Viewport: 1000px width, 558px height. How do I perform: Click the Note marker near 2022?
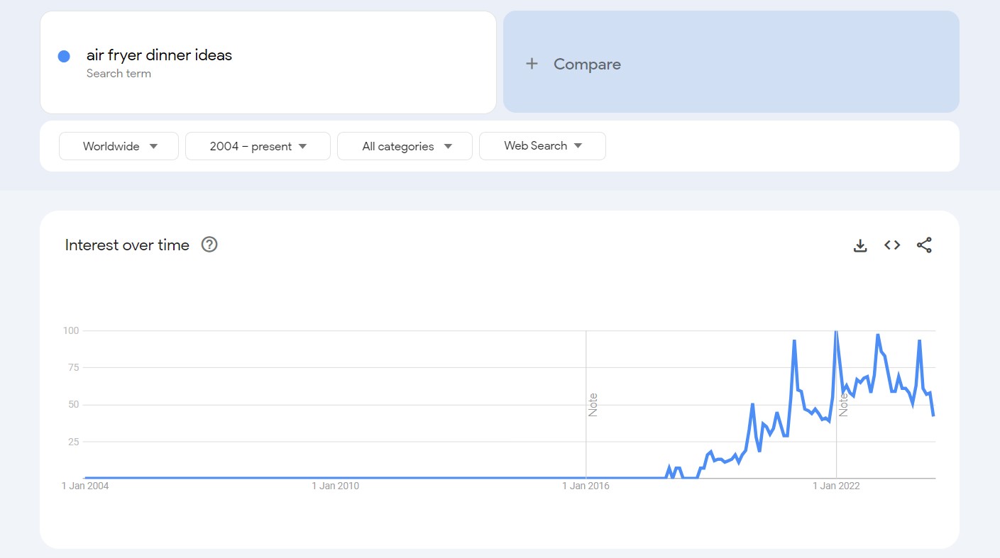point(844,404)
